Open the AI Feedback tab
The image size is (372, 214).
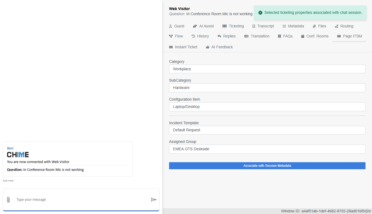pyautogui.click(x=219, y=47)
